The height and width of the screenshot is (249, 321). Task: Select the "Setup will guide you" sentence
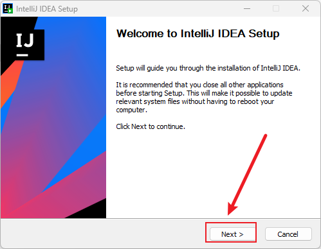(208, 68)
